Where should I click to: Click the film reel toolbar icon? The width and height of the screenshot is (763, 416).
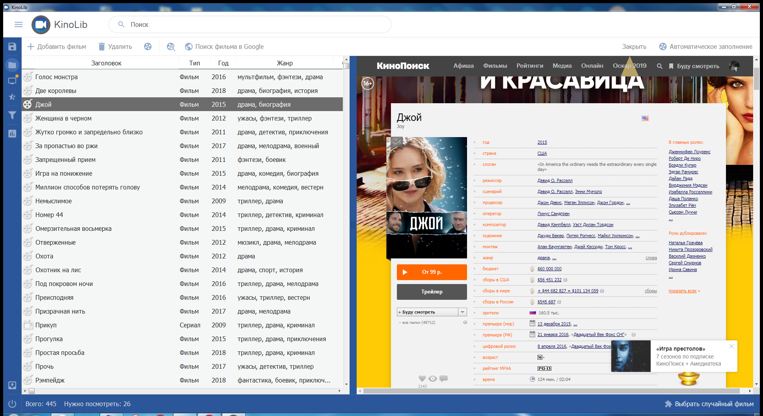point(148,46)
